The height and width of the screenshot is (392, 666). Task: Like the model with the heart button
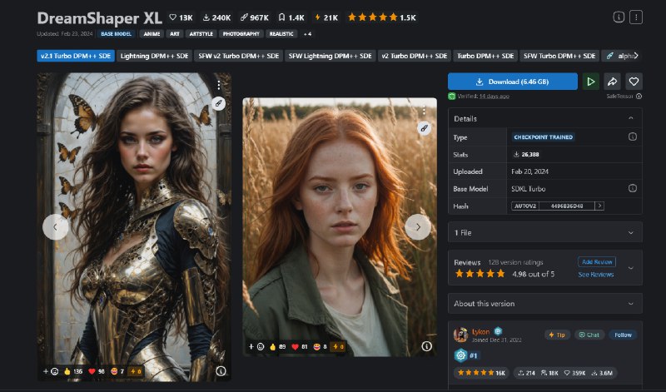tap(634, 82)
